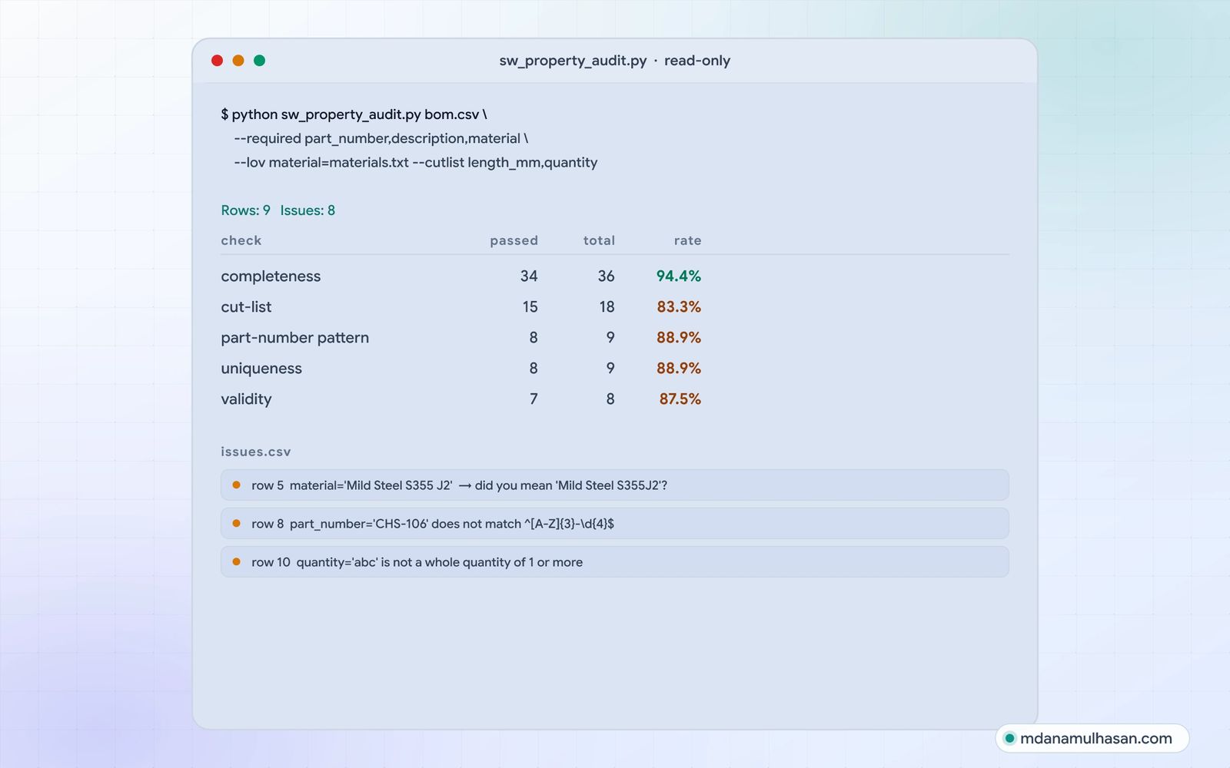Click the 'passed' column header
This screenshot has width=1230, height=768.
[x=514, y=240]
